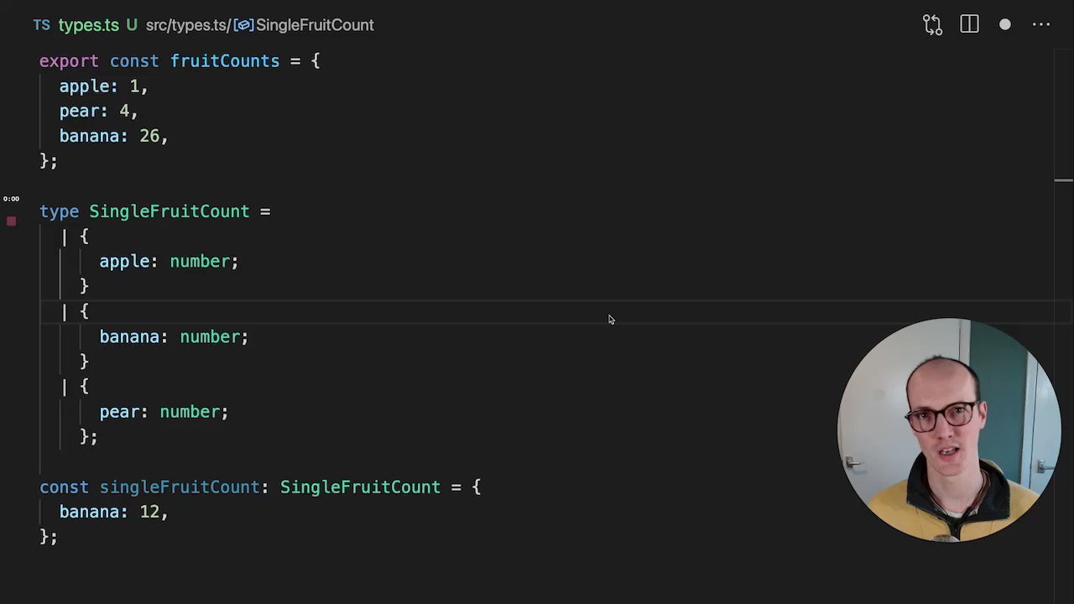The height and width of the screenshot is (604, 1074).
Task: Open the types.ts breadcrumb picker
Action: coord(200,25)
